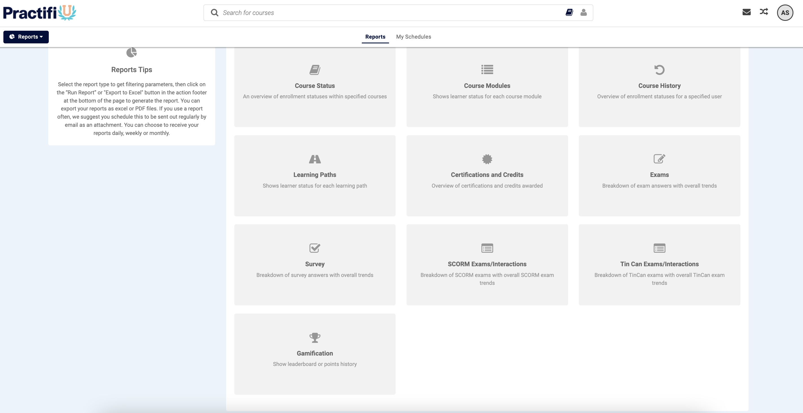This screenshot has width=803, height=413.
Task: Switch to the Reports tab
Action: [x=375, y=37]
